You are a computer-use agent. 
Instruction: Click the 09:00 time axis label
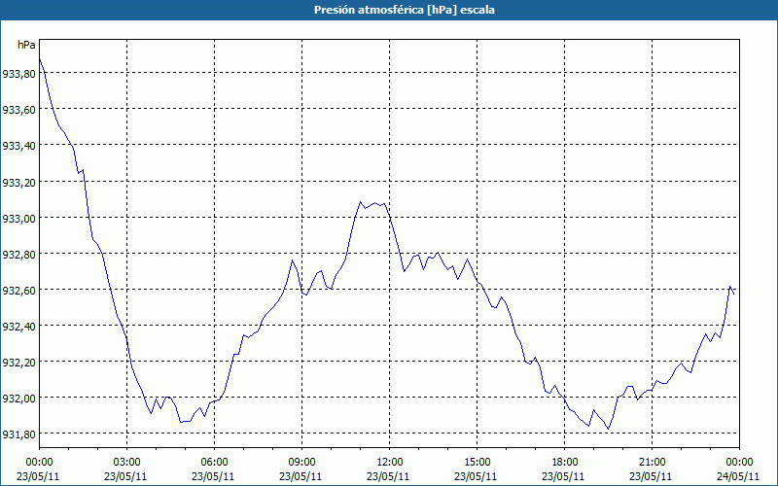[301, 463]
